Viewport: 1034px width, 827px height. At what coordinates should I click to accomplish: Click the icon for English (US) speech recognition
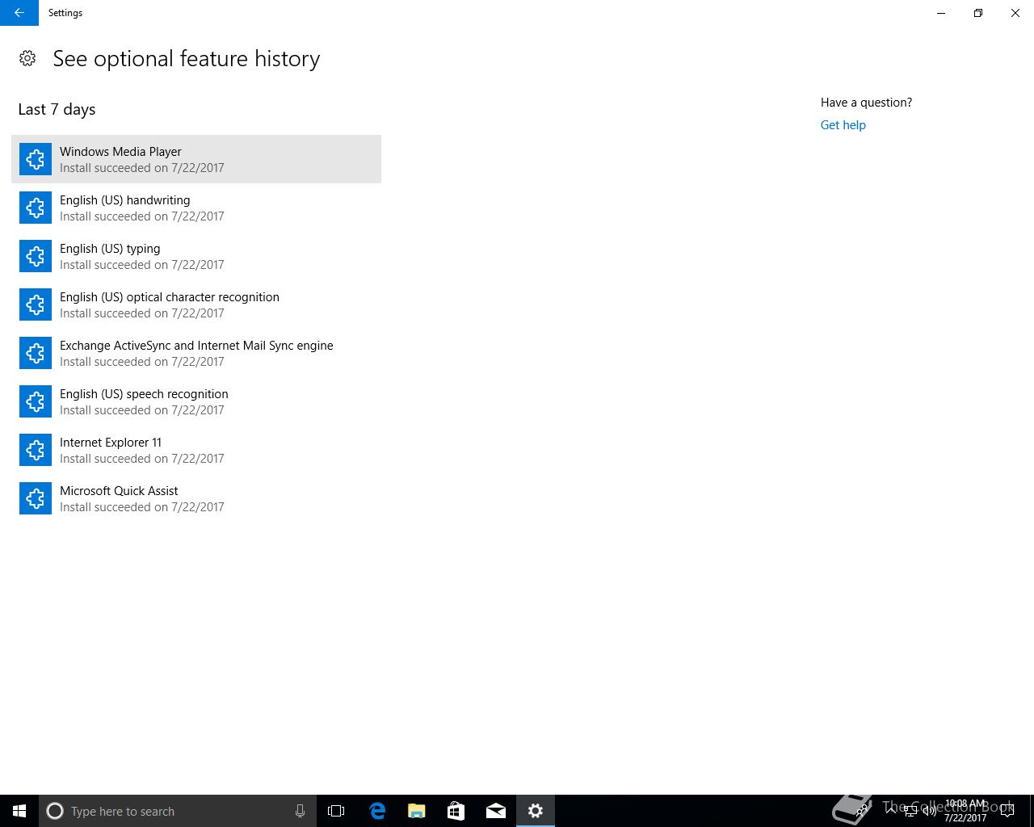point(36,401)
